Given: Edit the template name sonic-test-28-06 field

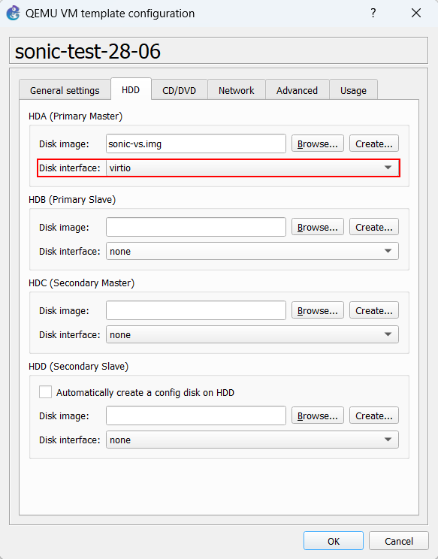Looking at the screenshot, I should click(x=219, y=50).
